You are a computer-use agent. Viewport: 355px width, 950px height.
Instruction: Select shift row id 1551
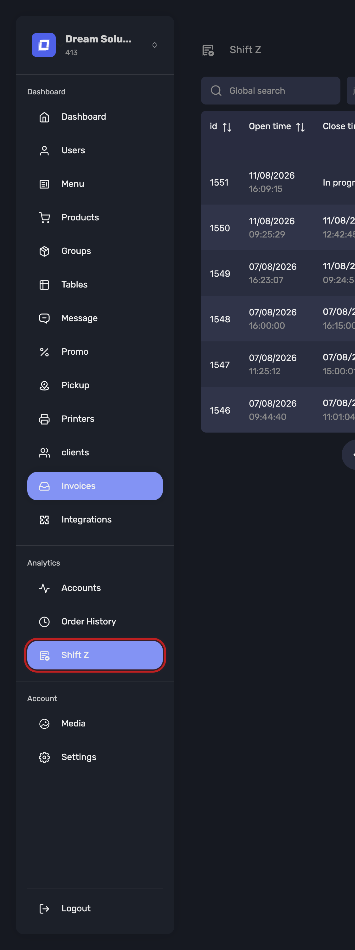coord(219,182)
